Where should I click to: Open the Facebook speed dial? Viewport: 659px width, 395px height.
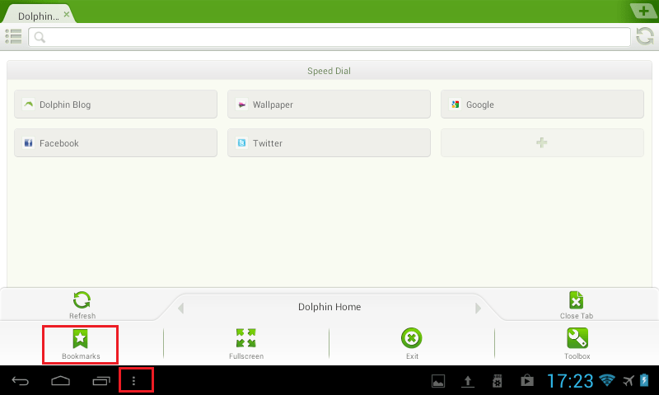point(115,142)
